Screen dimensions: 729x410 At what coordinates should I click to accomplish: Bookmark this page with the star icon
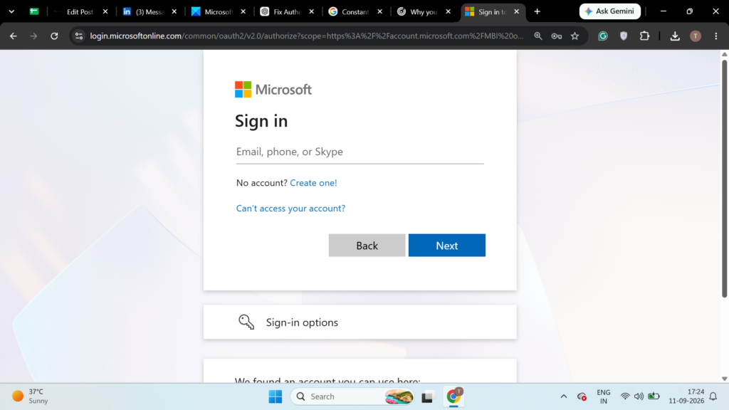pyautogui.click(x=575, y=36)
